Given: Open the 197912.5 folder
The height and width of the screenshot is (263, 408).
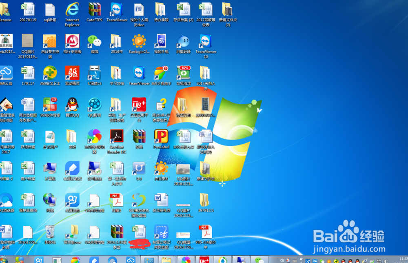Looking at the screenshot, I should (206, 203).
